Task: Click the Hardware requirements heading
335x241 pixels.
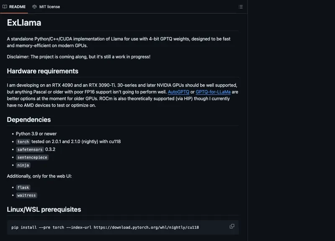Action: pyautogui.click(x=42, y=71)
